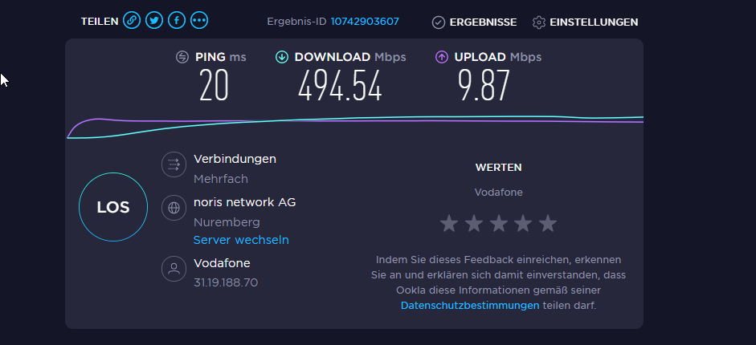Image resolution: width=756 pixels, height=345 pixels.
Task: Click the upload arrow icon
Action: point(442,57)
